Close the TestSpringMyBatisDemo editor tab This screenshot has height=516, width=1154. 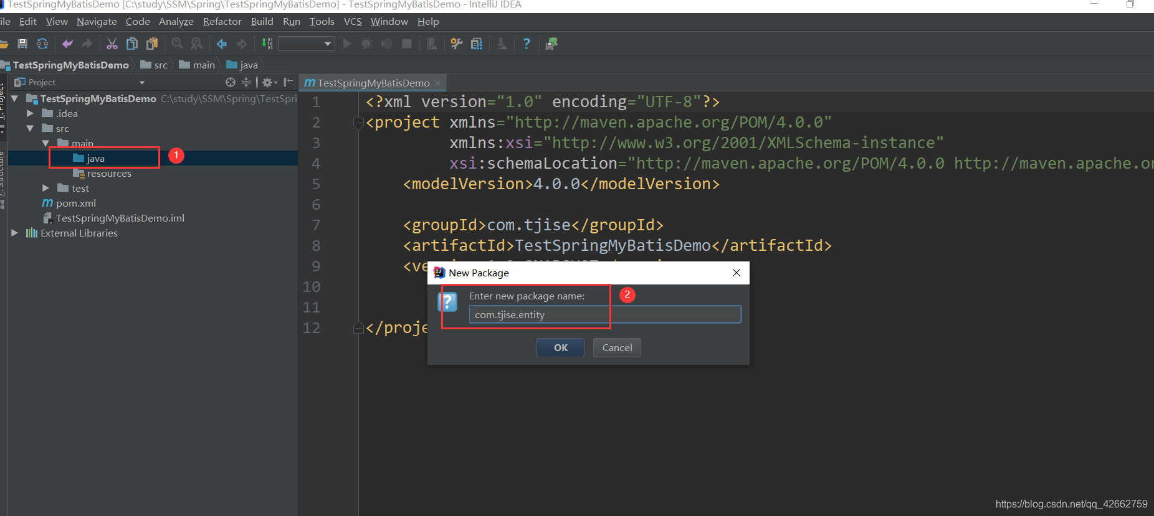pyautogui.click(x=438, y=83)
